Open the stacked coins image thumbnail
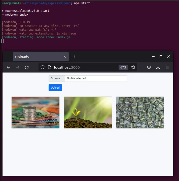Image resolution: width=179 pixels, height=181 pixels. point(35,113)
